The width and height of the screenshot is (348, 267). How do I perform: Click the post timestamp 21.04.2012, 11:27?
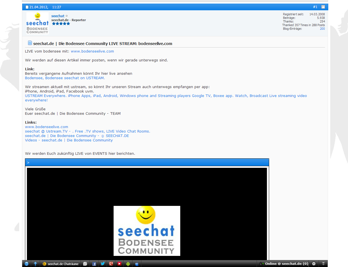pos(45,7)
